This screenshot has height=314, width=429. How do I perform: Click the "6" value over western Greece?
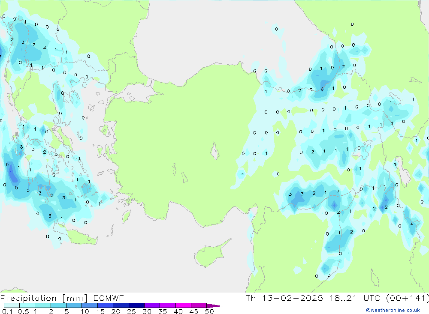tap(7, 164)
